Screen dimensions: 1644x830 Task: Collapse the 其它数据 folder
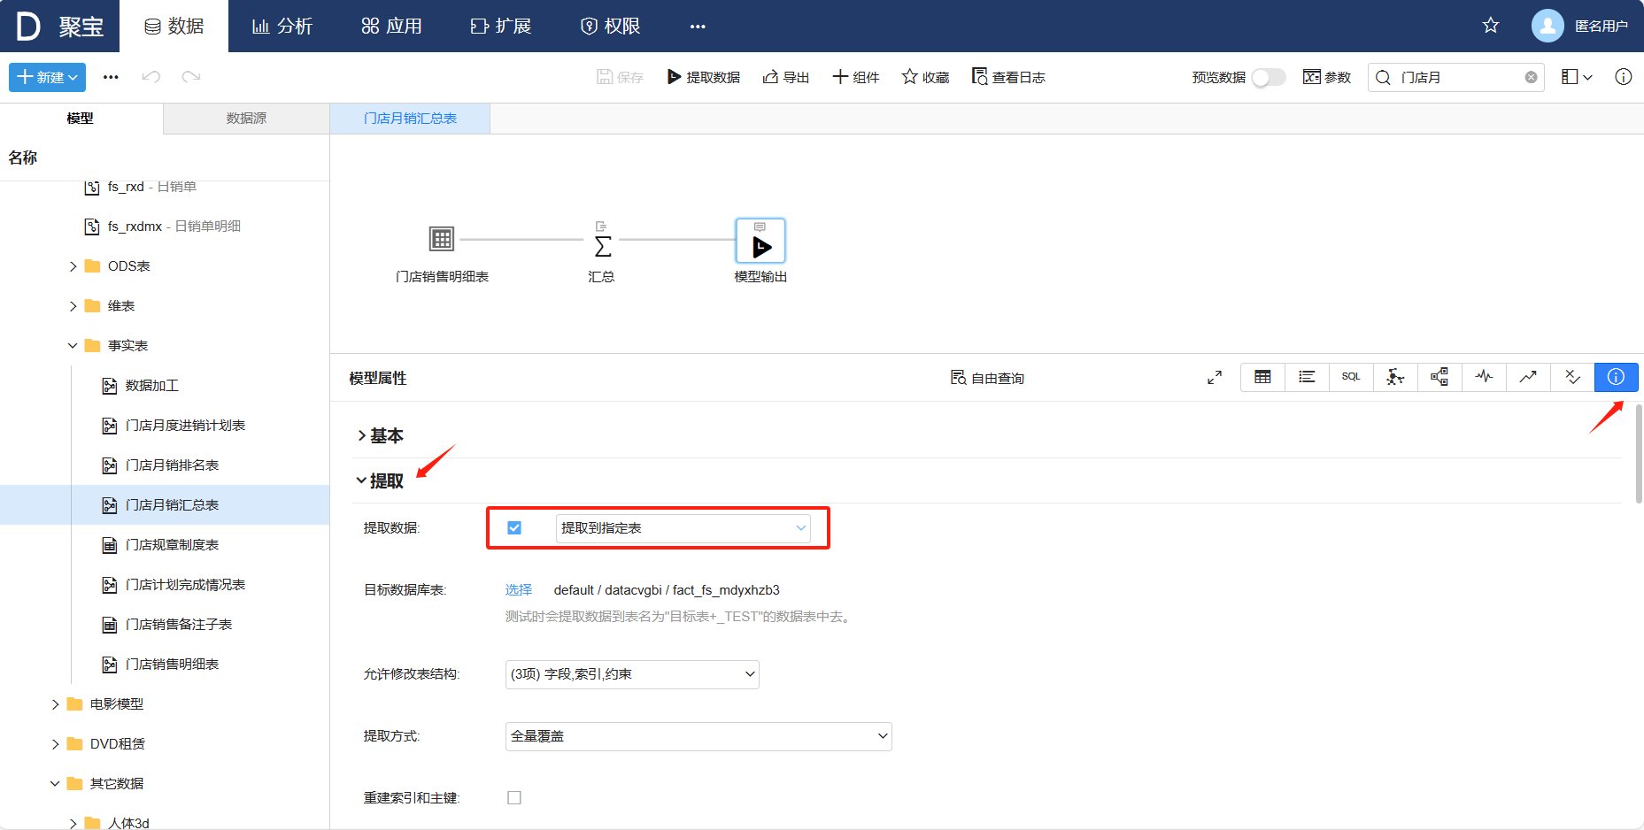[x=56, y=784]
